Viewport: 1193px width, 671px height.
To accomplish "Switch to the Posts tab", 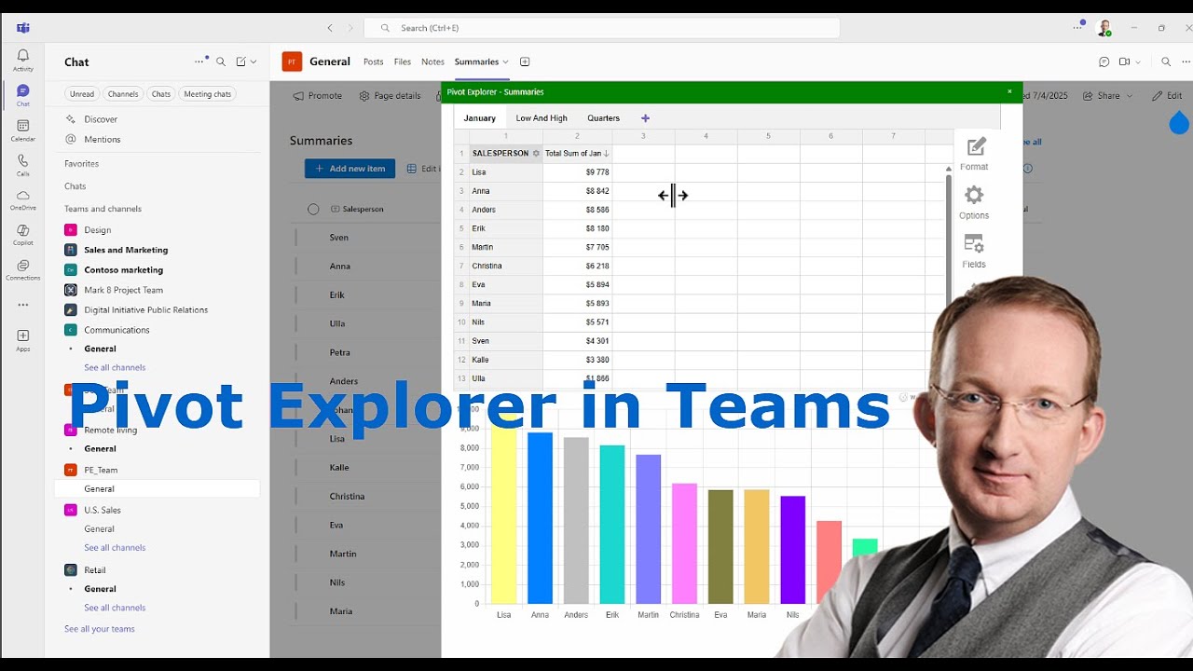I will click(x=374, y=62).
